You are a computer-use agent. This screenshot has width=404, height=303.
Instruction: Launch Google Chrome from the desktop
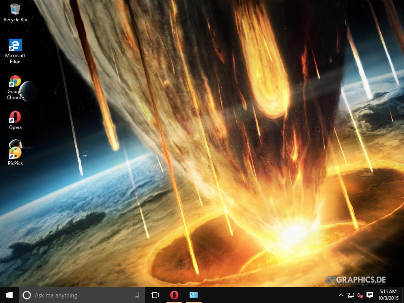click(15, 81)
